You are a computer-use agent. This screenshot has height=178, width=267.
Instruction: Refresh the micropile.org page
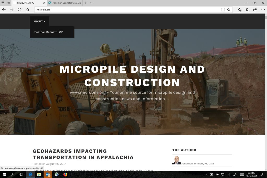20,10
